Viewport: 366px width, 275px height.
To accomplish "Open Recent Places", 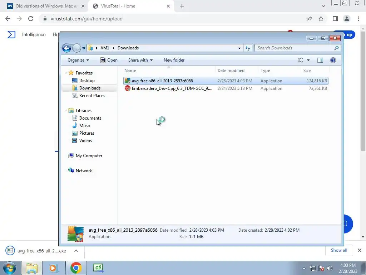I will pos(92,95).
